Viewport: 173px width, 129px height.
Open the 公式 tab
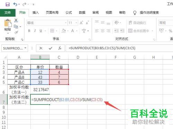pyautogui.click(x=69, y=12)
